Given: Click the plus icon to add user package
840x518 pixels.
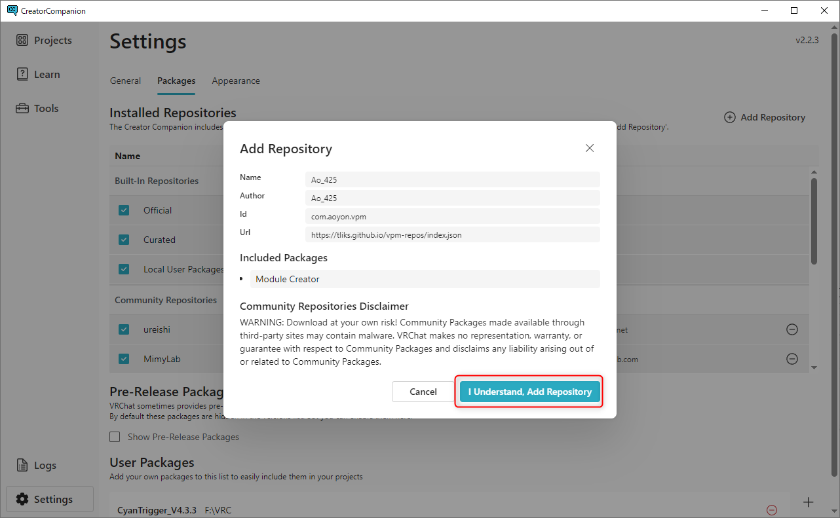Looking at the screenshot, I should point(809,502).
